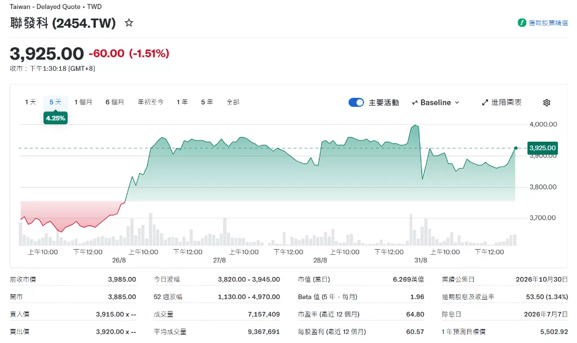The height and width of the screenshot is (343, 577).
Task: Click Beta 值 value 1.96
Action: 418,296
